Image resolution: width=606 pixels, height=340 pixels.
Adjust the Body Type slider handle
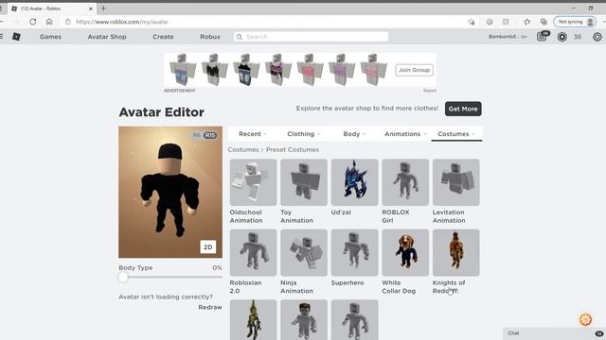pyautogui.click(x=123, y=277)
